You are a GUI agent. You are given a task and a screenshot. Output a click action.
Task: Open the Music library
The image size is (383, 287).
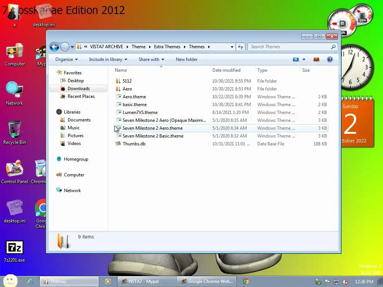tap(74, 128)
